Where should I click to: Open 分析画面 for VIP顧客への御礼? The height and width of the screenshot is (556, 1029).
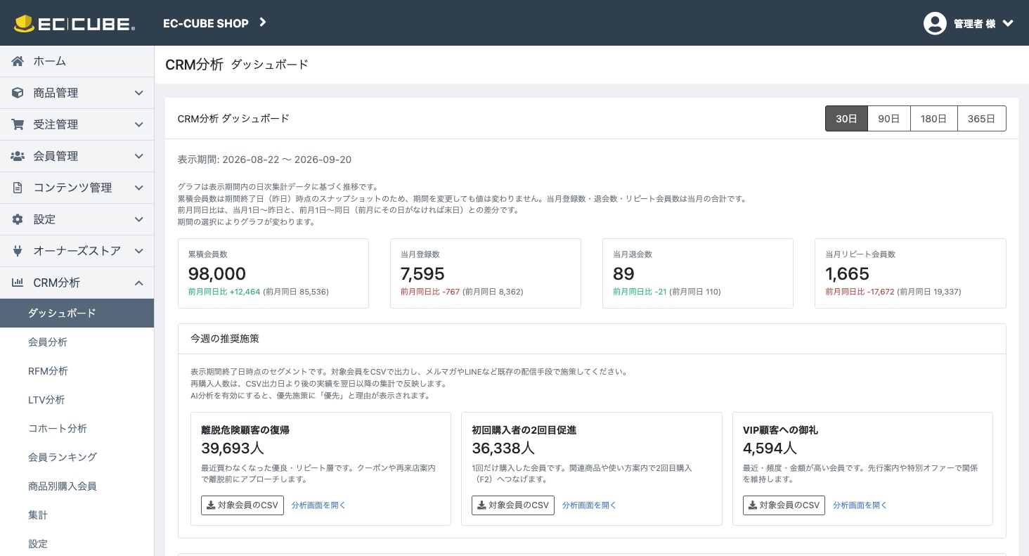point(860,505)
